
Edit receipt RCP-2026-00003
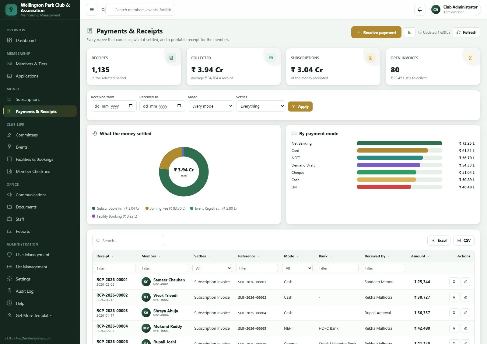coord(465,313)
